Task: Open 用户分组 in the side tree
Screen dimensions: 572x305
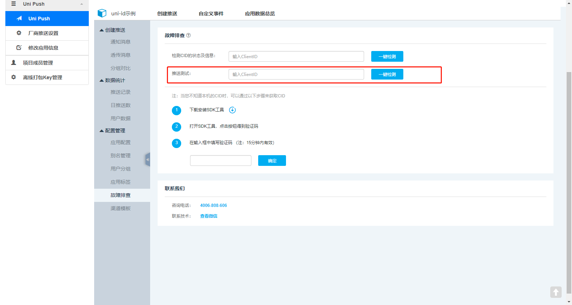Action: click(121, 169)
